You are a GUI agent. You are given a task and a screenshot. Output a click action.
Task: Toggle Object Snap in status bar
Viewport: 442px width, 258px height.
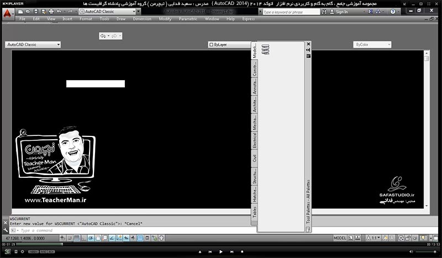coord(98,238)
